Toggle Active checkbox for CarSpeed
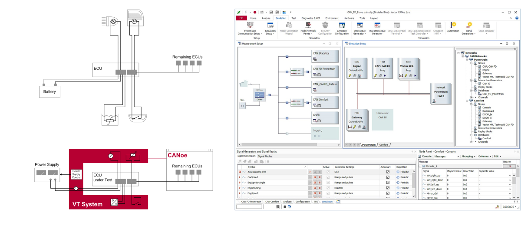The height and width of the screenshot is (245, 521). pyautogui.click(x=328, y=177)
